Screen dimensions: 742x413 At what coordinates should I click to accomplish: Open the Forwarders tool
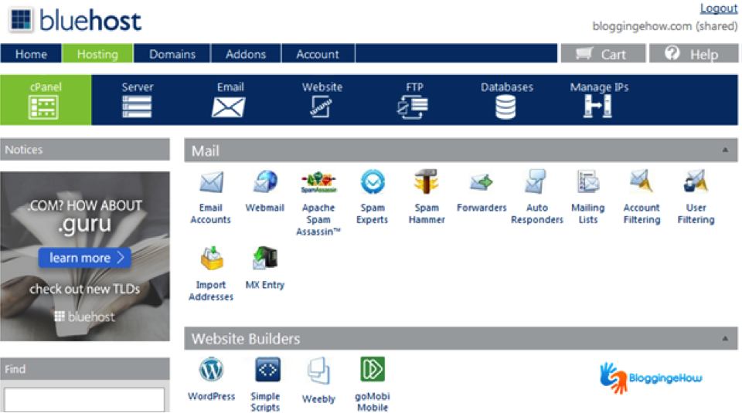click(x=482, y=184)
